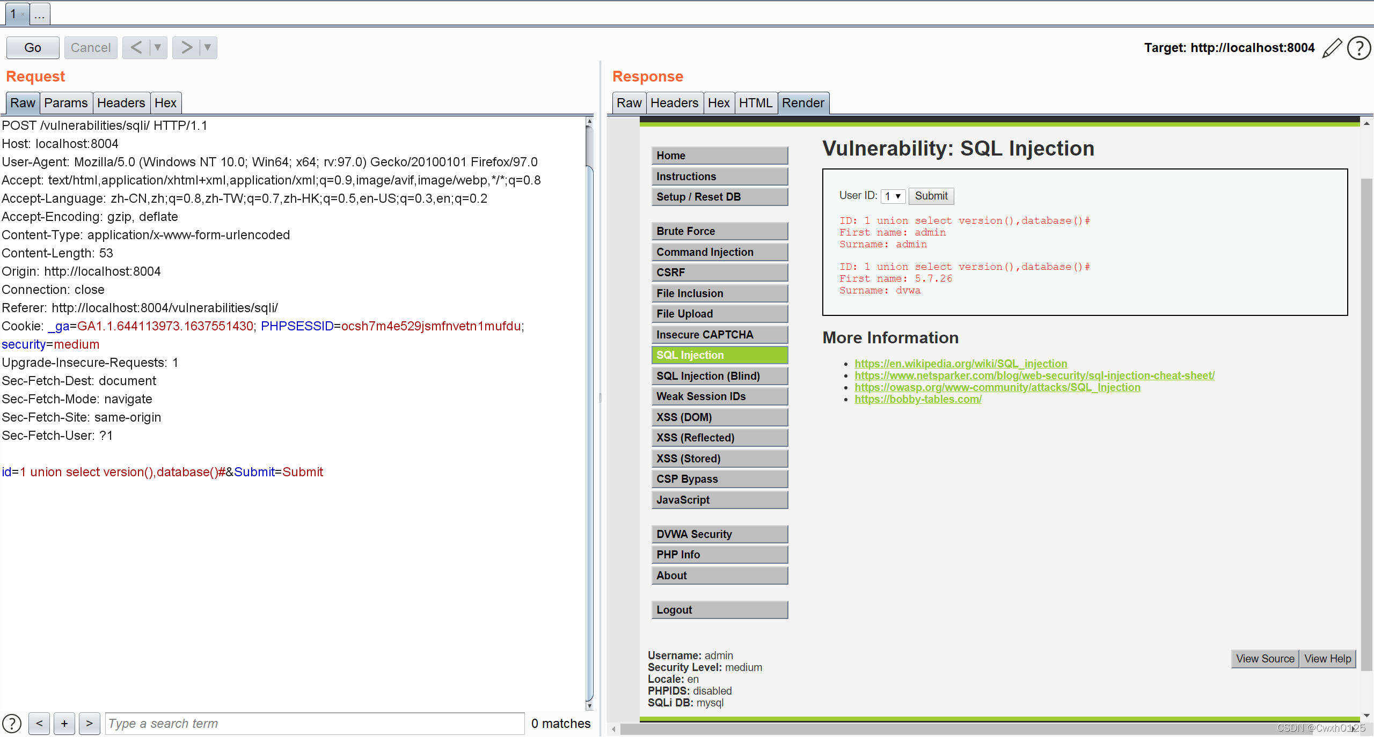The width and height of the screenshot is (1374, 737).
Task: Go to next search match arrow
Action: [x=90, y=724]
